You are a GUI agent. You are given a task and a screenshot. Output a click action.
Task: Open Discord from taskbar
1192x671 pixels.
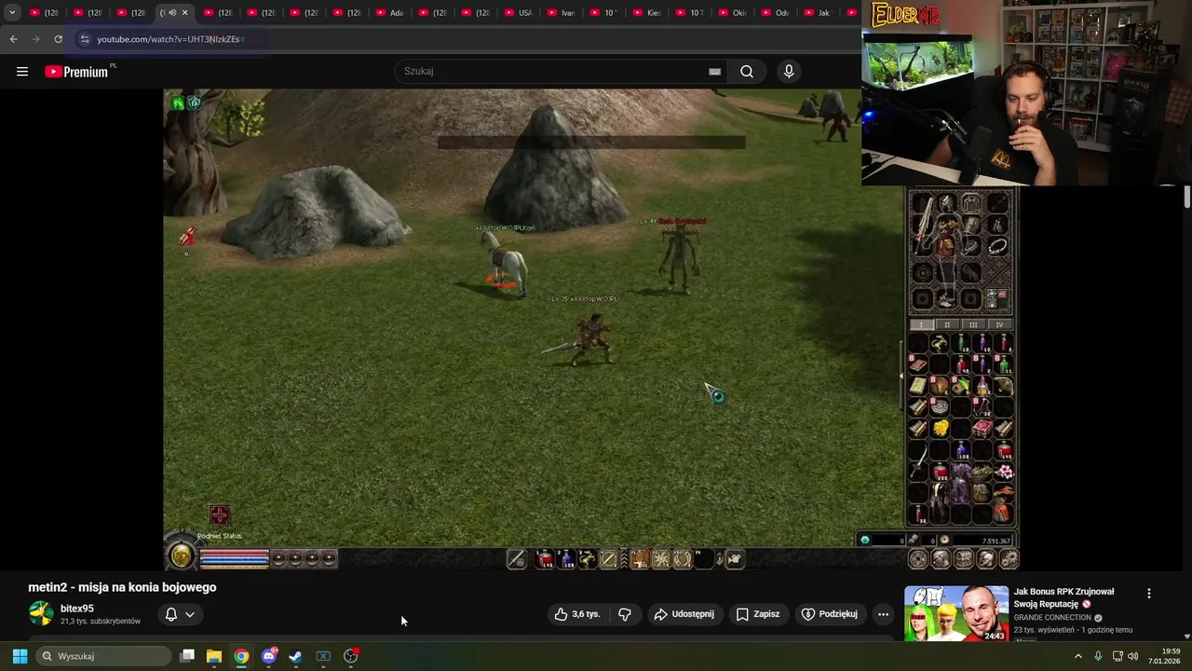[269, 656]
